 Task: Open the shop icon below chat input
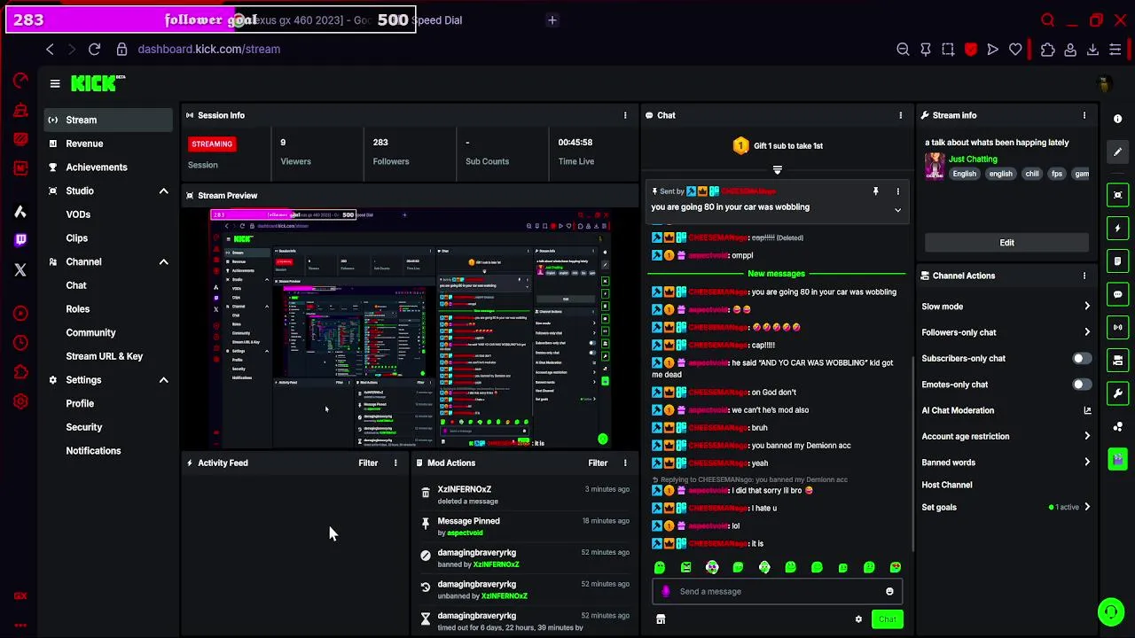tap(661, 619)
